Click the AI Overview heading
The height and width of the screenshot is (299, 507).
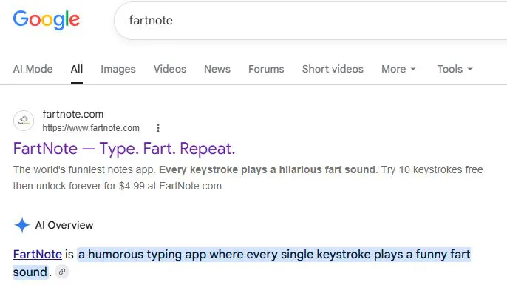(x=64, y=225)
